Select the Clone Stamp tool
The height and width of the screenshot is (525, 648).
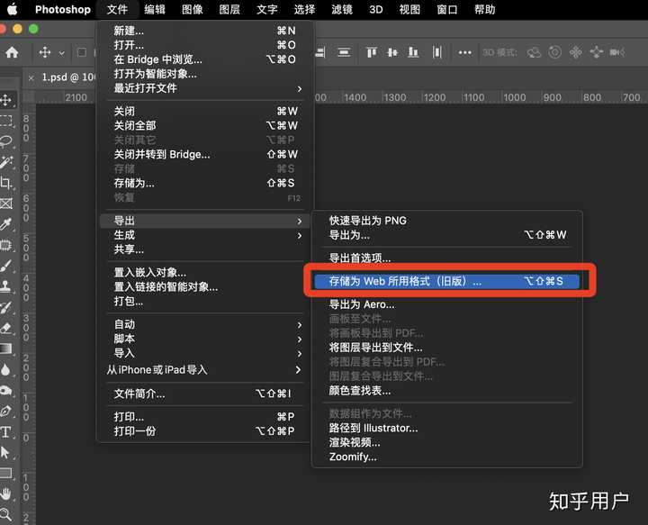click(x=6, y=286)
